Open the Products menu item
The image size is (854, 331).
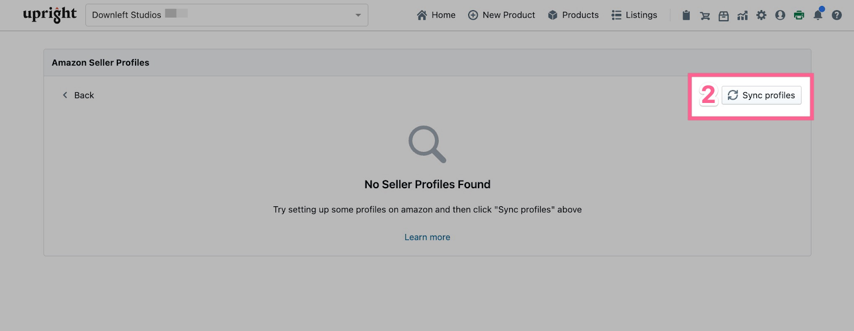click(573, 15)
